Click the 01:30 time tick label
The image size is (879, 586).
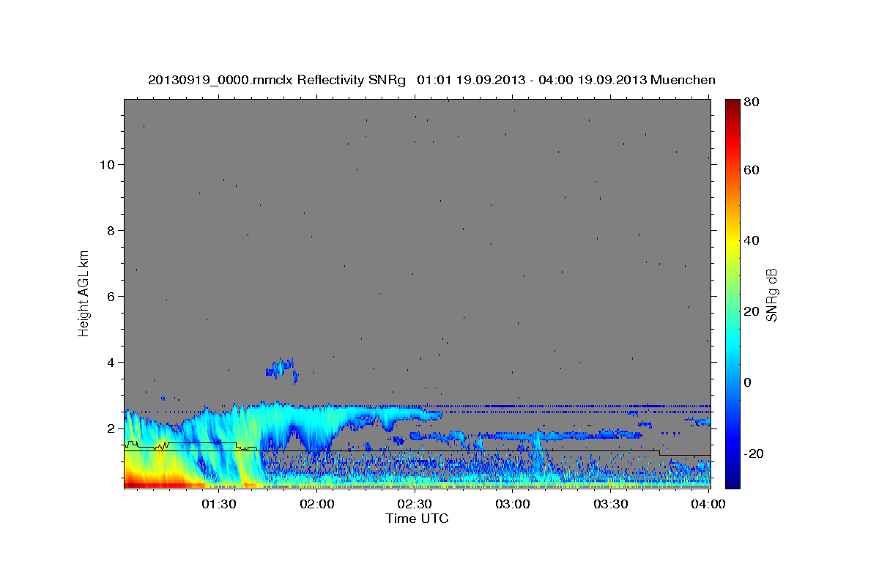point(220,504)
